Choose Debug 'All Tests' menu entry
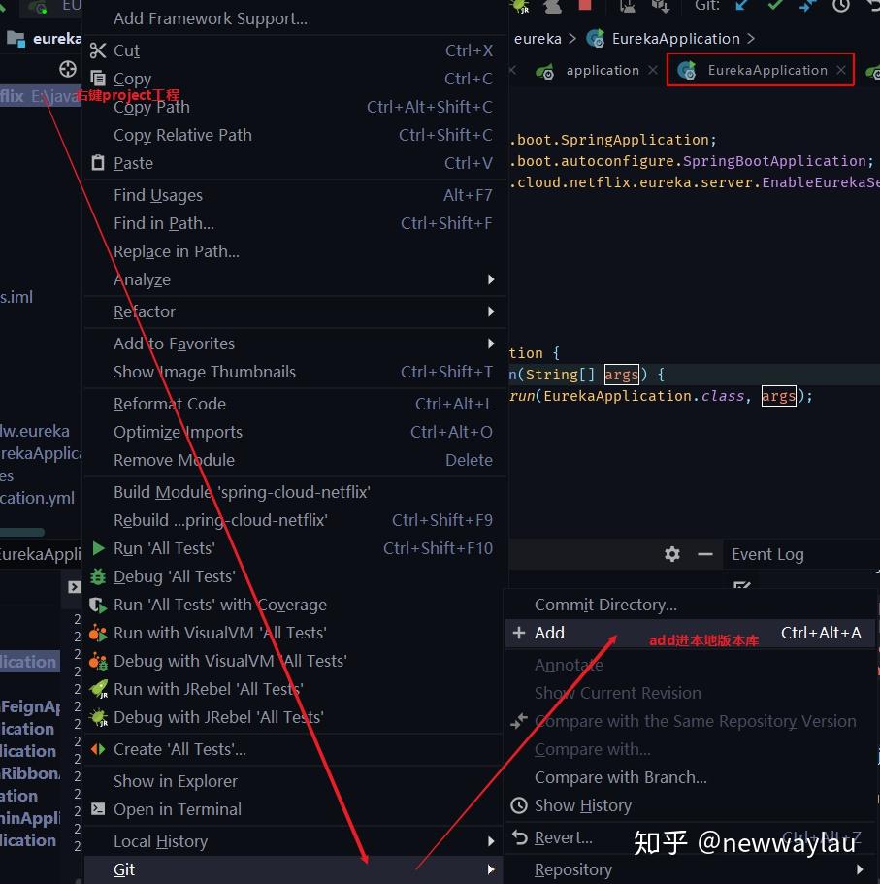 coord(295,576)
